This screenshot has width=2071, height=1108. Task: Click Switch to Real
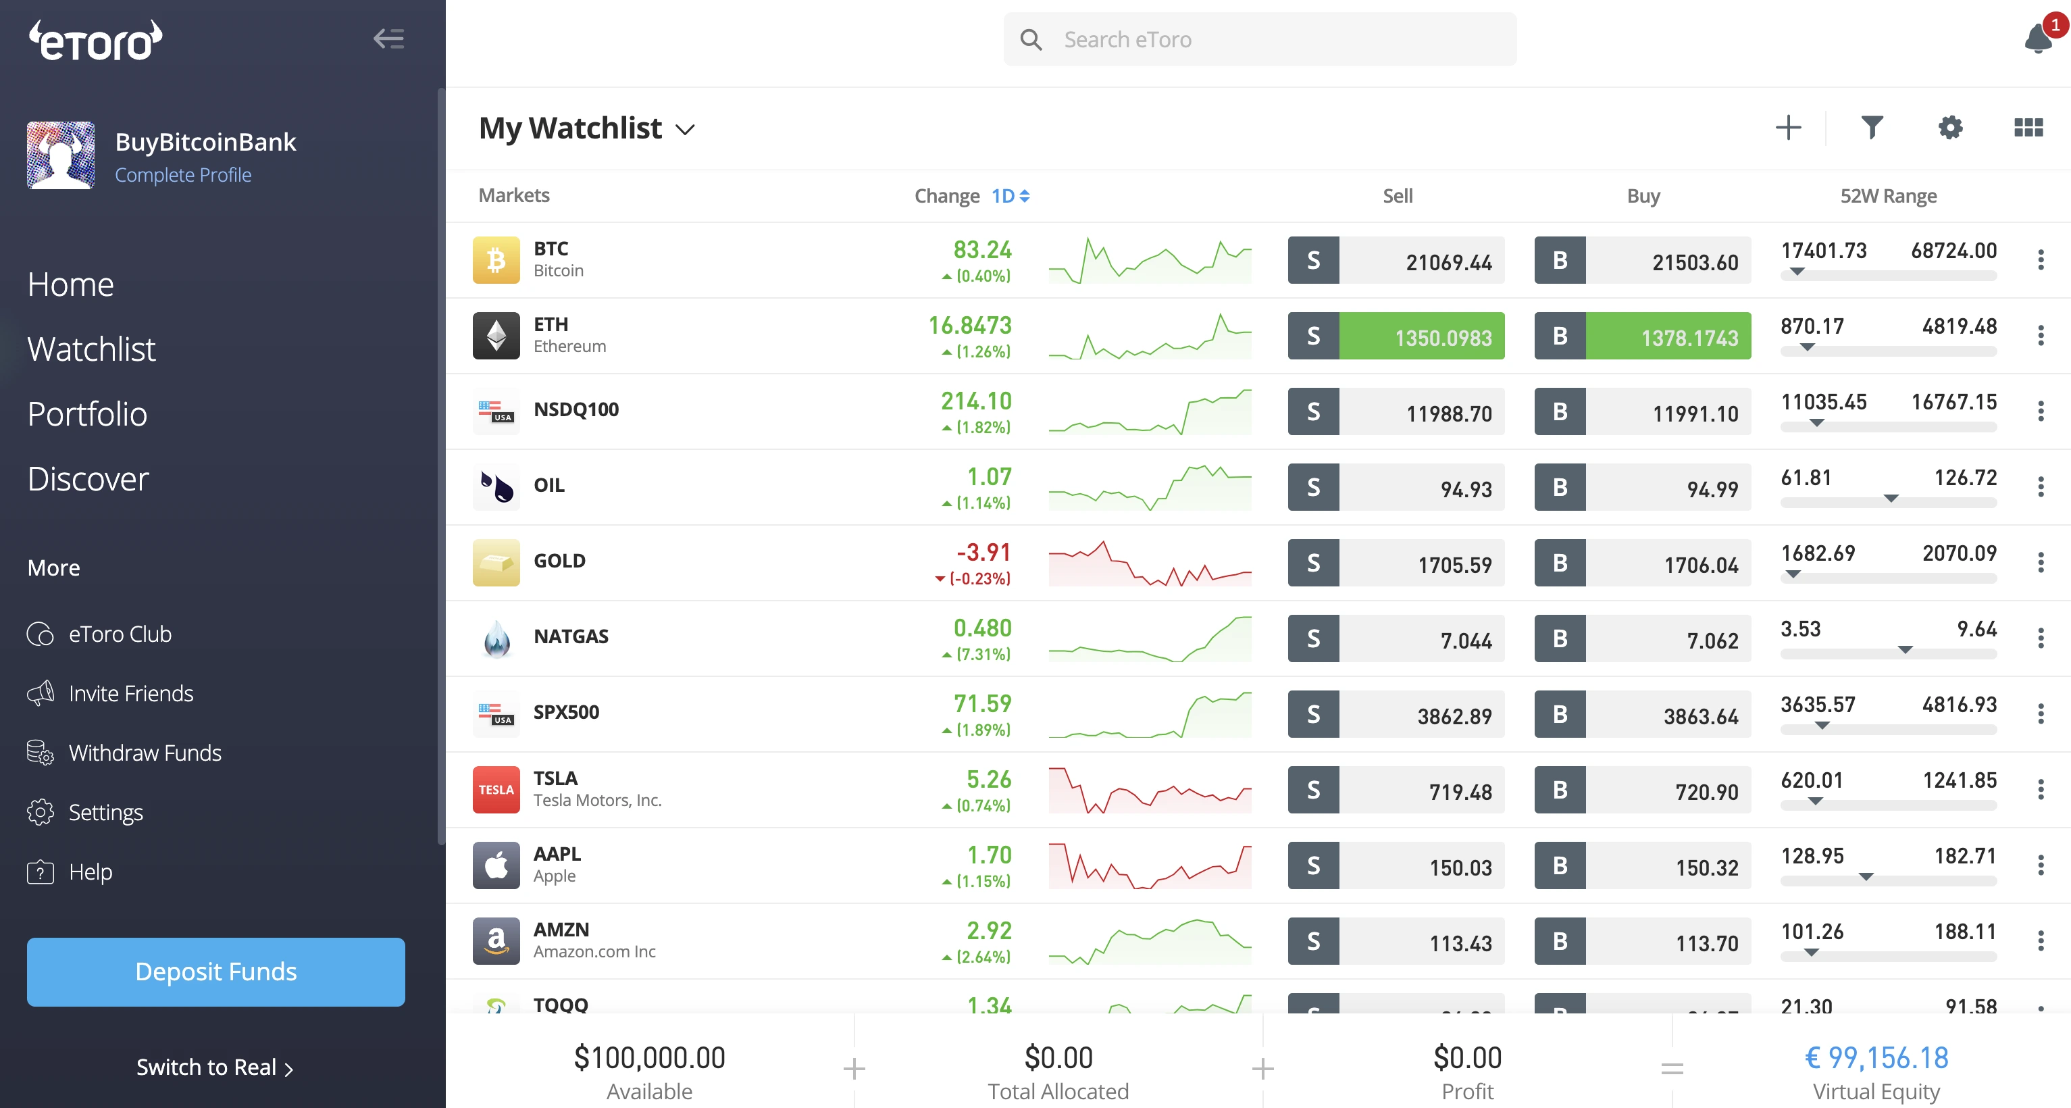215,1067
